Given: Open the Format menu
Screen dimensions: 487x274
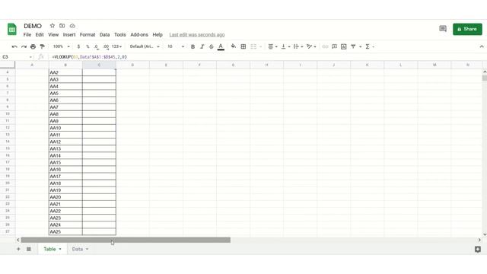Looking at the screenshot, I should (x=88, y=35).
